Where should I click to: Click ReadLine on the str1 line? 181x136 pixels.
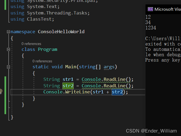tap(114, 80)
